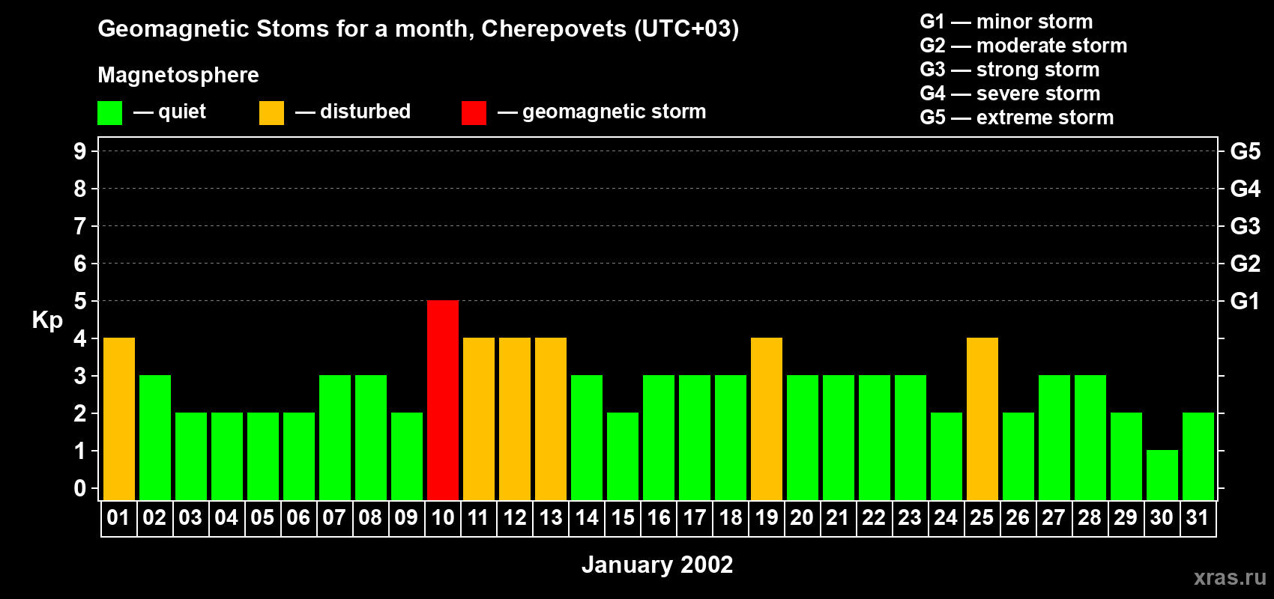Click the orange bar for day 25
This screenshot has height=599, width=1274.
coord(982,419)
